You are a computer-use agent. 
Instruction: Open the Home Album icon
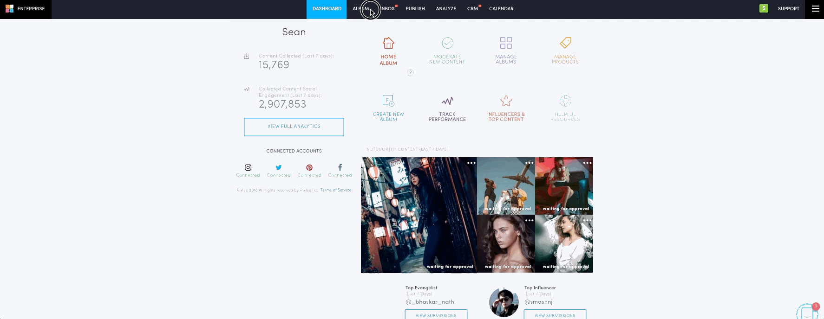[x=388, y=43]
